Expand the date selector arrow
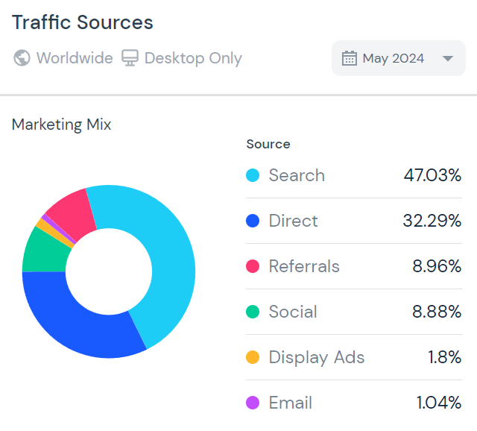477x431 pixels. click(448, 58)
